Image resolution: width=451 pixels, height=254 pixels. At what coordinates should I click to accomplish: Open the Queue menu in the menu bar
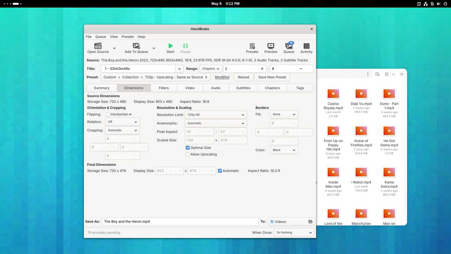pyautogui.click(x=101, y=37)
